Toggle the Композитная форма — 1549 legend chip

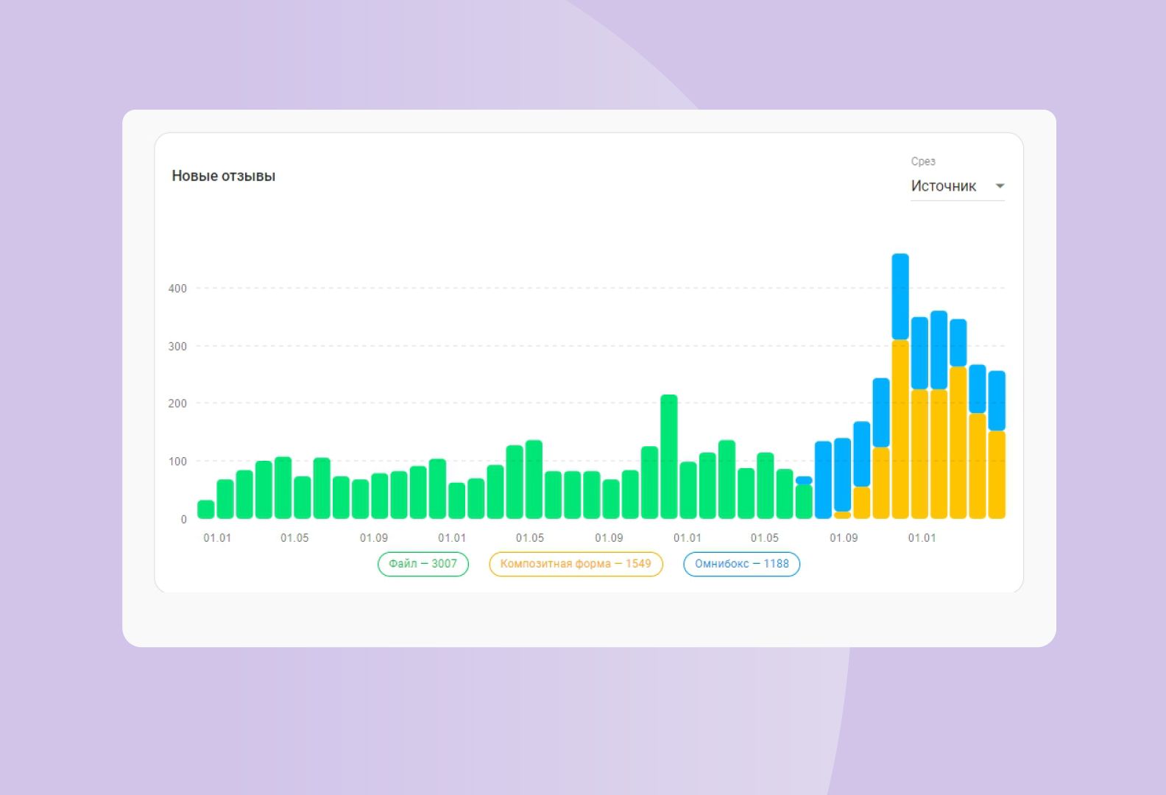coord(576,564)
